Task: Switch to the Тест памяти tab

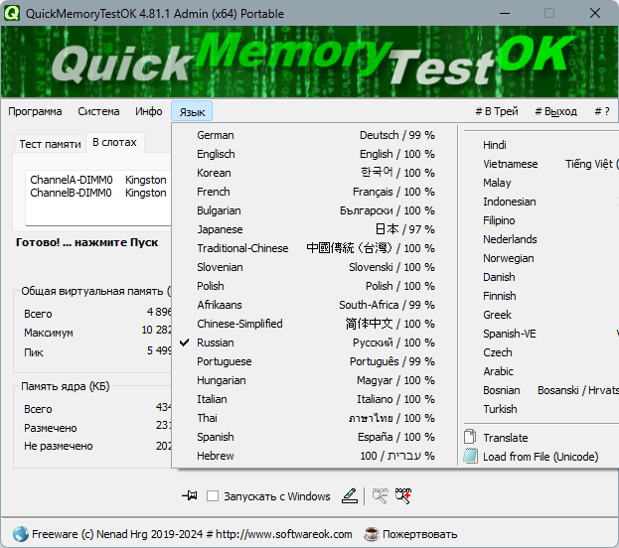Action: pyautogui.click(x=50, y=144)
